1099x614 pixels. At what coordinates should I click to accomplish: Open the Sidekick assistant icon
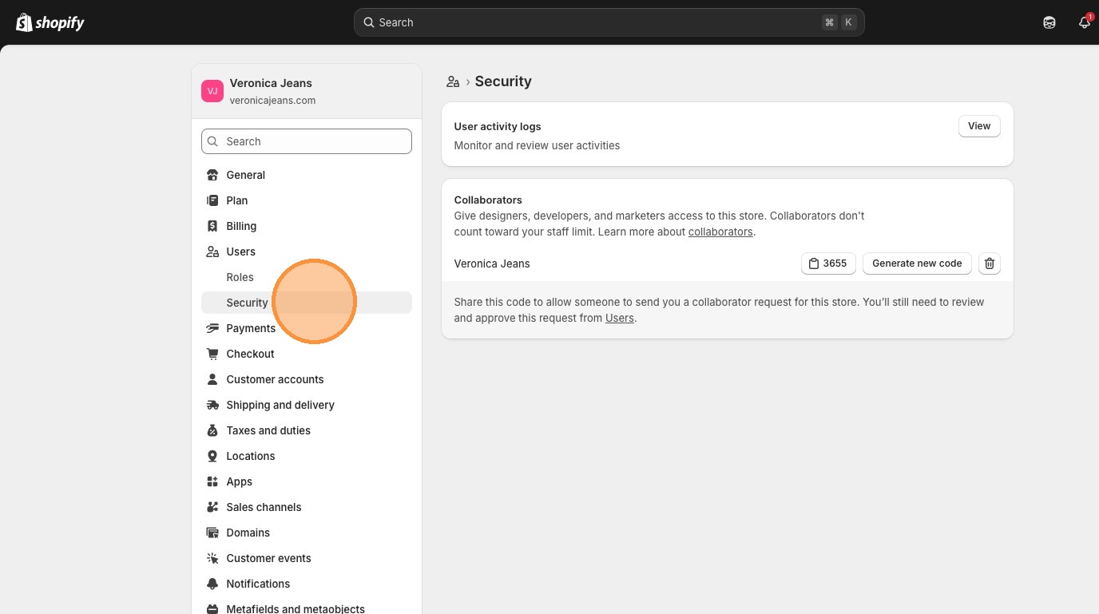[1049, 22]
